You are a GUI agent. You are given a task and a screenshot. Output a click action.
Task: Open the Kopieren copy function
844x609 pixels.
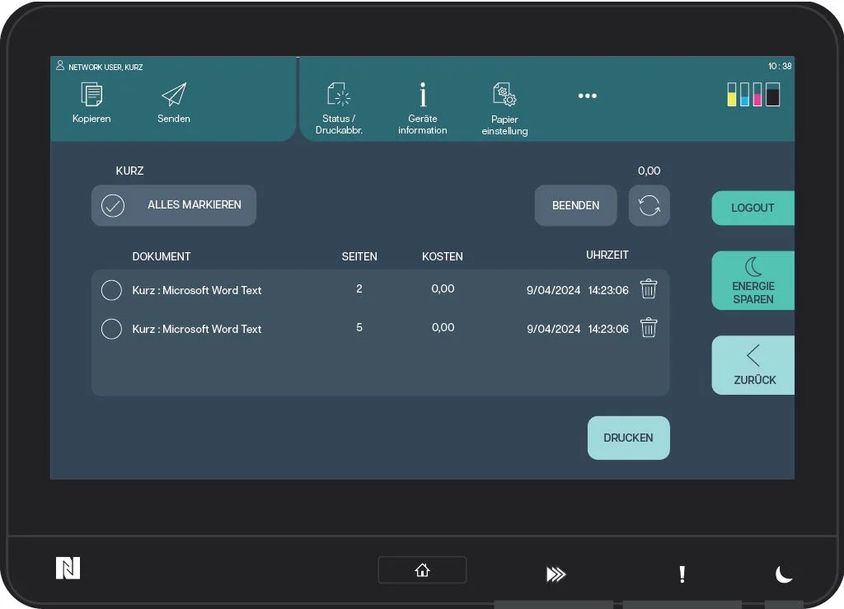[x=91, y=103]
